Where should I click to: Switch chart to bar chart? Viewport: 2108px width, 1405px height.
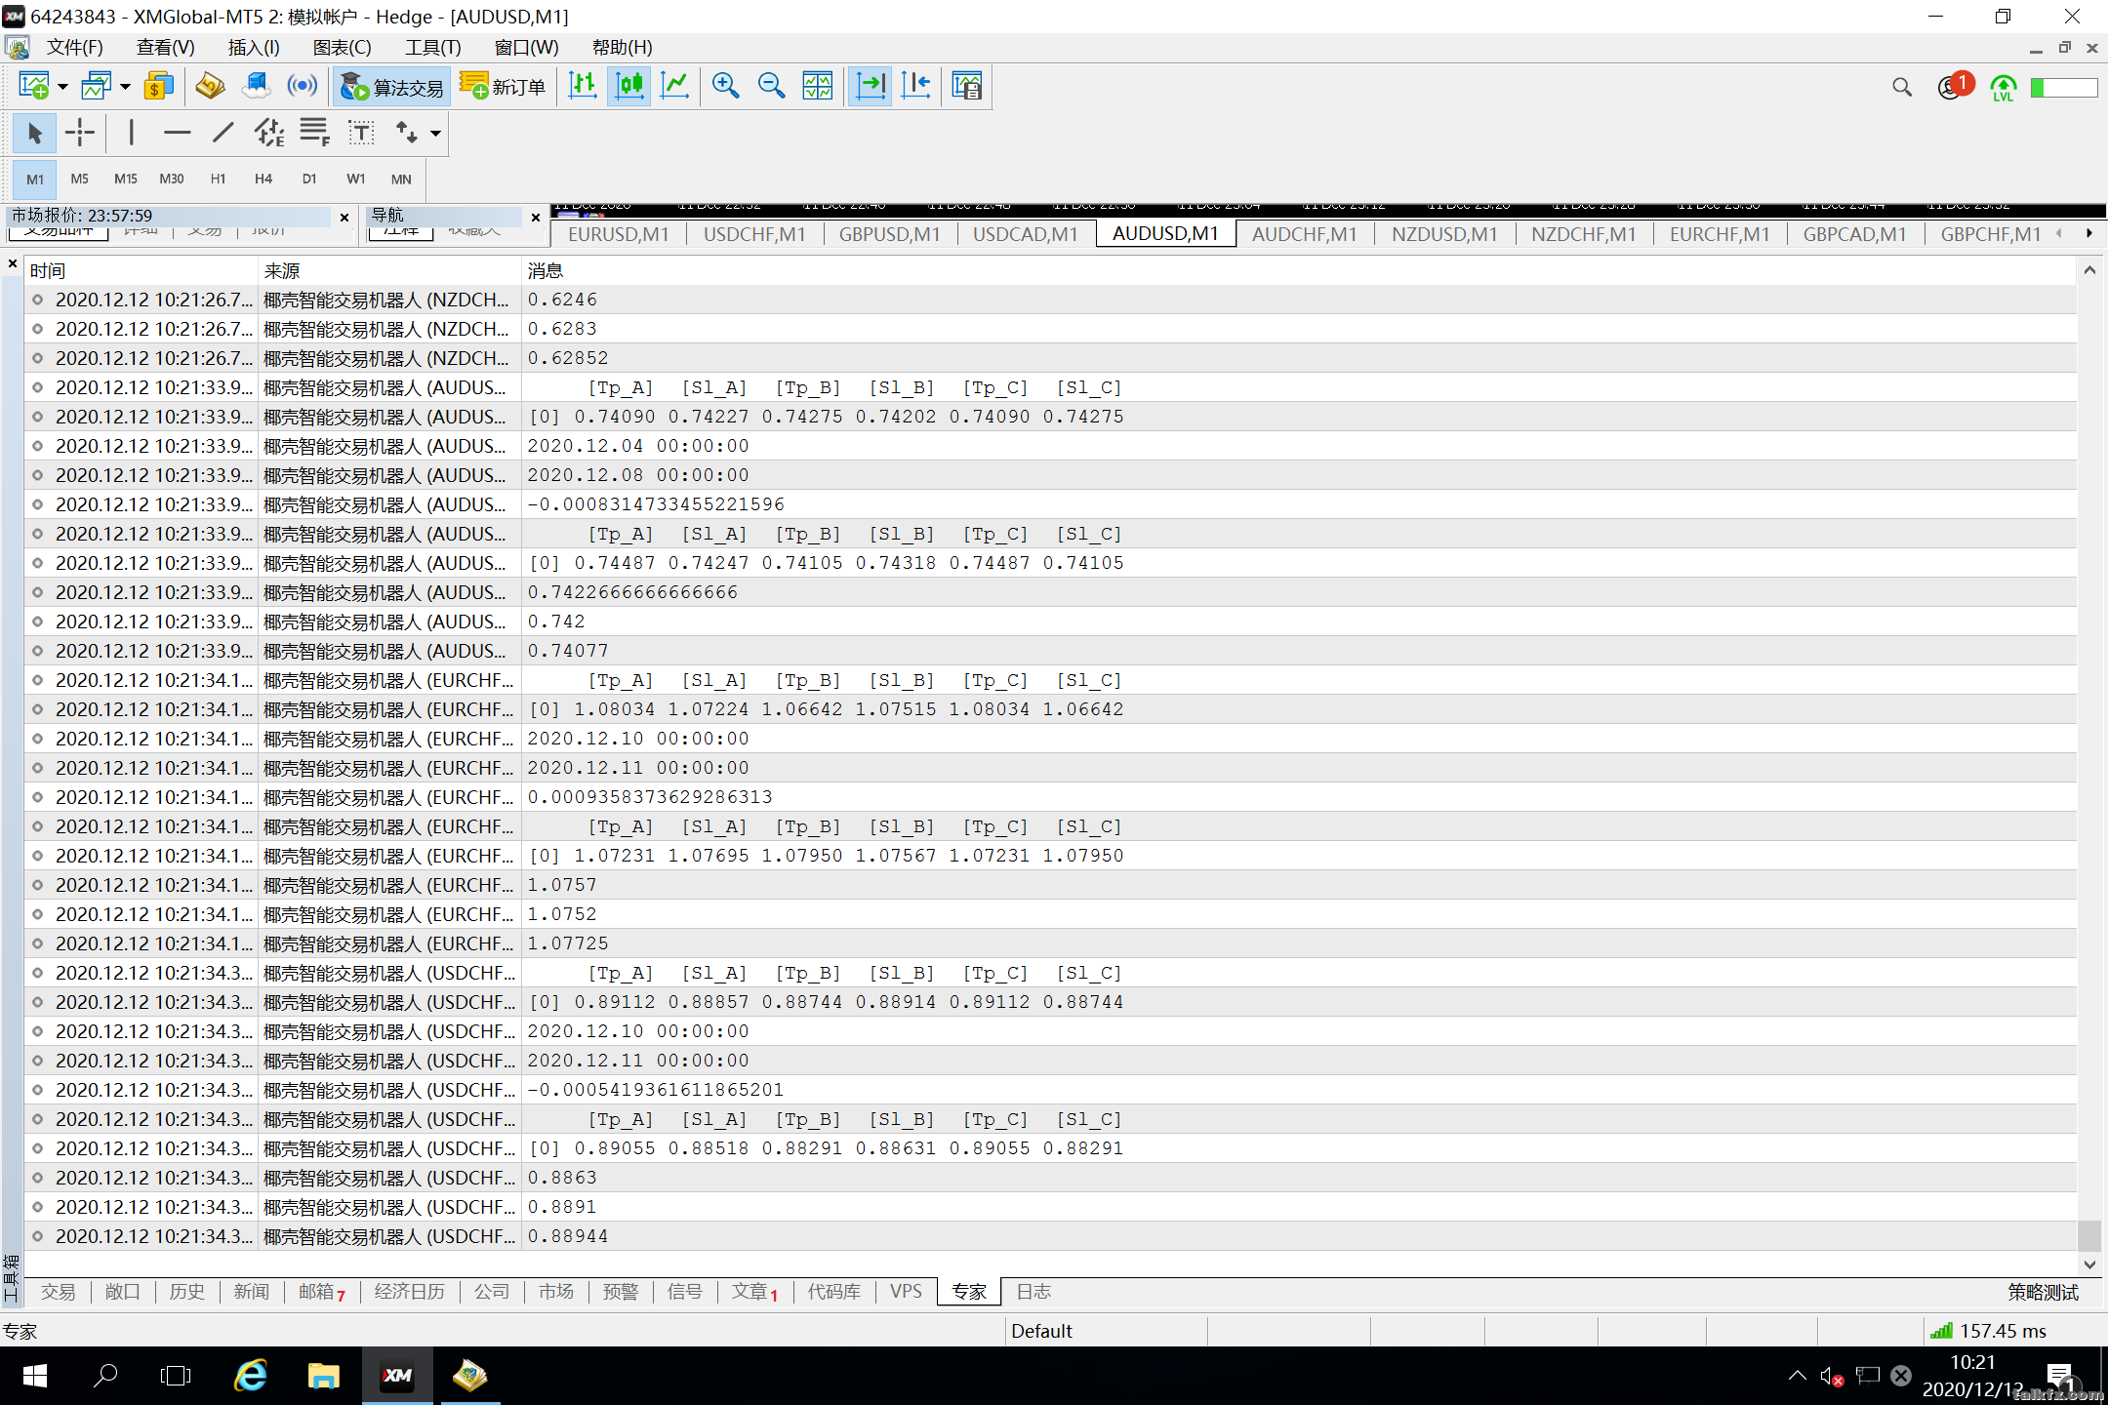583,87
